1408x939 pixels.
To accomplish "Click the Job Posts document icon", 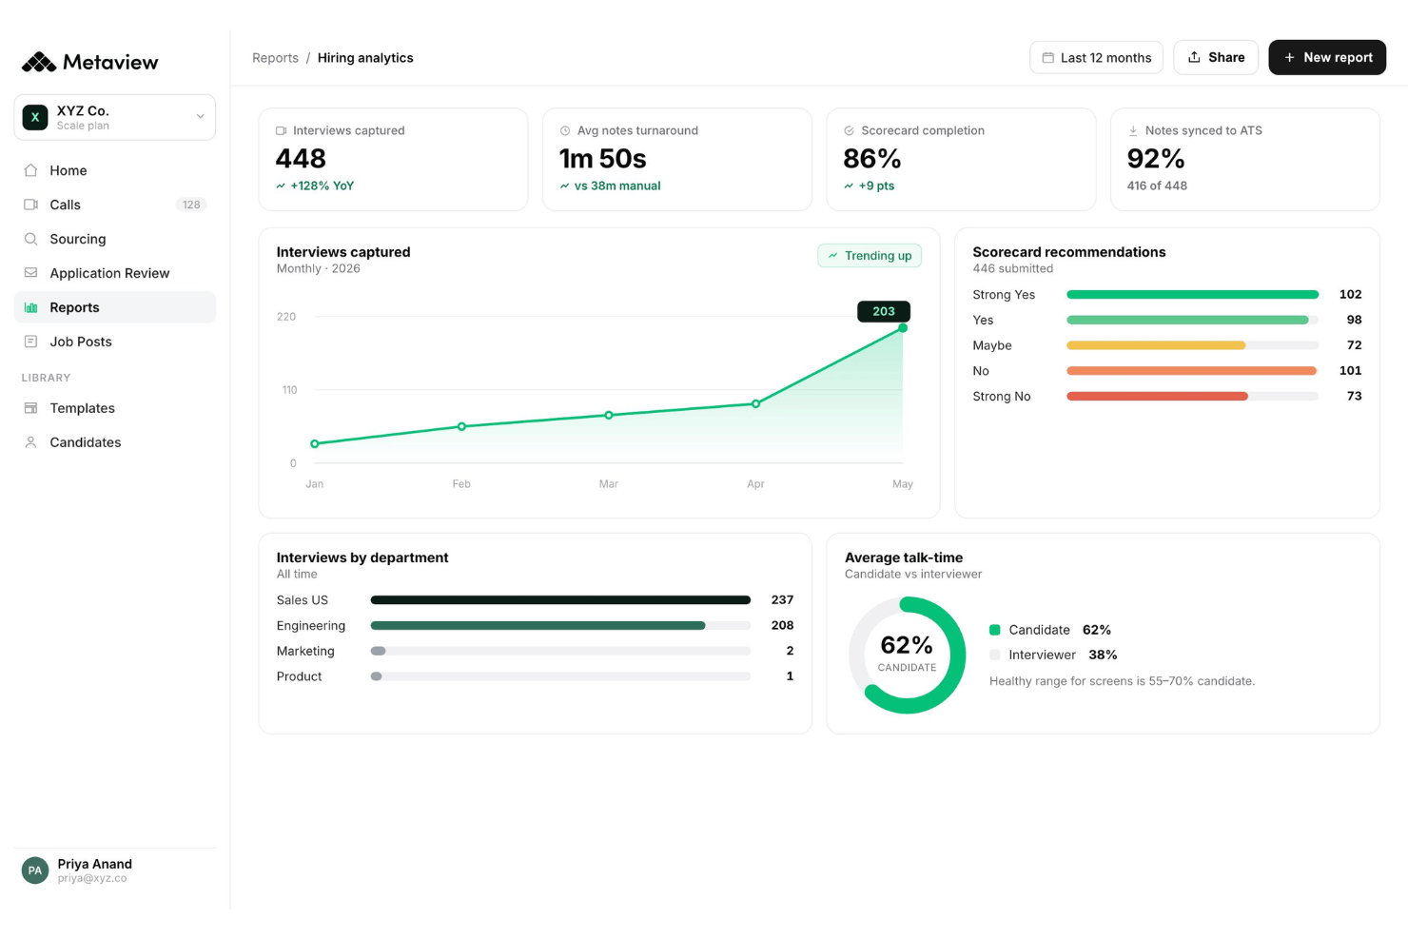I will tap(30, 342).
